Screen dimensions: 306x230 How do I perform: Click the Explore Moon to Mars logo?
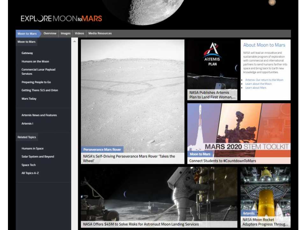point(61,19)
